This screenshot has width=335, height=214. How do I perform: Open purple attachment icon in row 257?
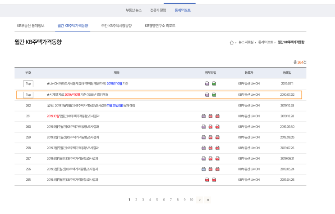click(204, 158)
